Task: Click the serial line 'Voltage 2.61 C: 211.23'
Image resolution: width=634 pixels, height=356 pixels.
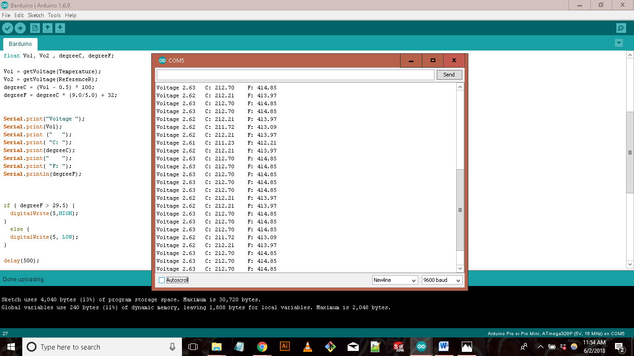Action: [x=216, y=143]
